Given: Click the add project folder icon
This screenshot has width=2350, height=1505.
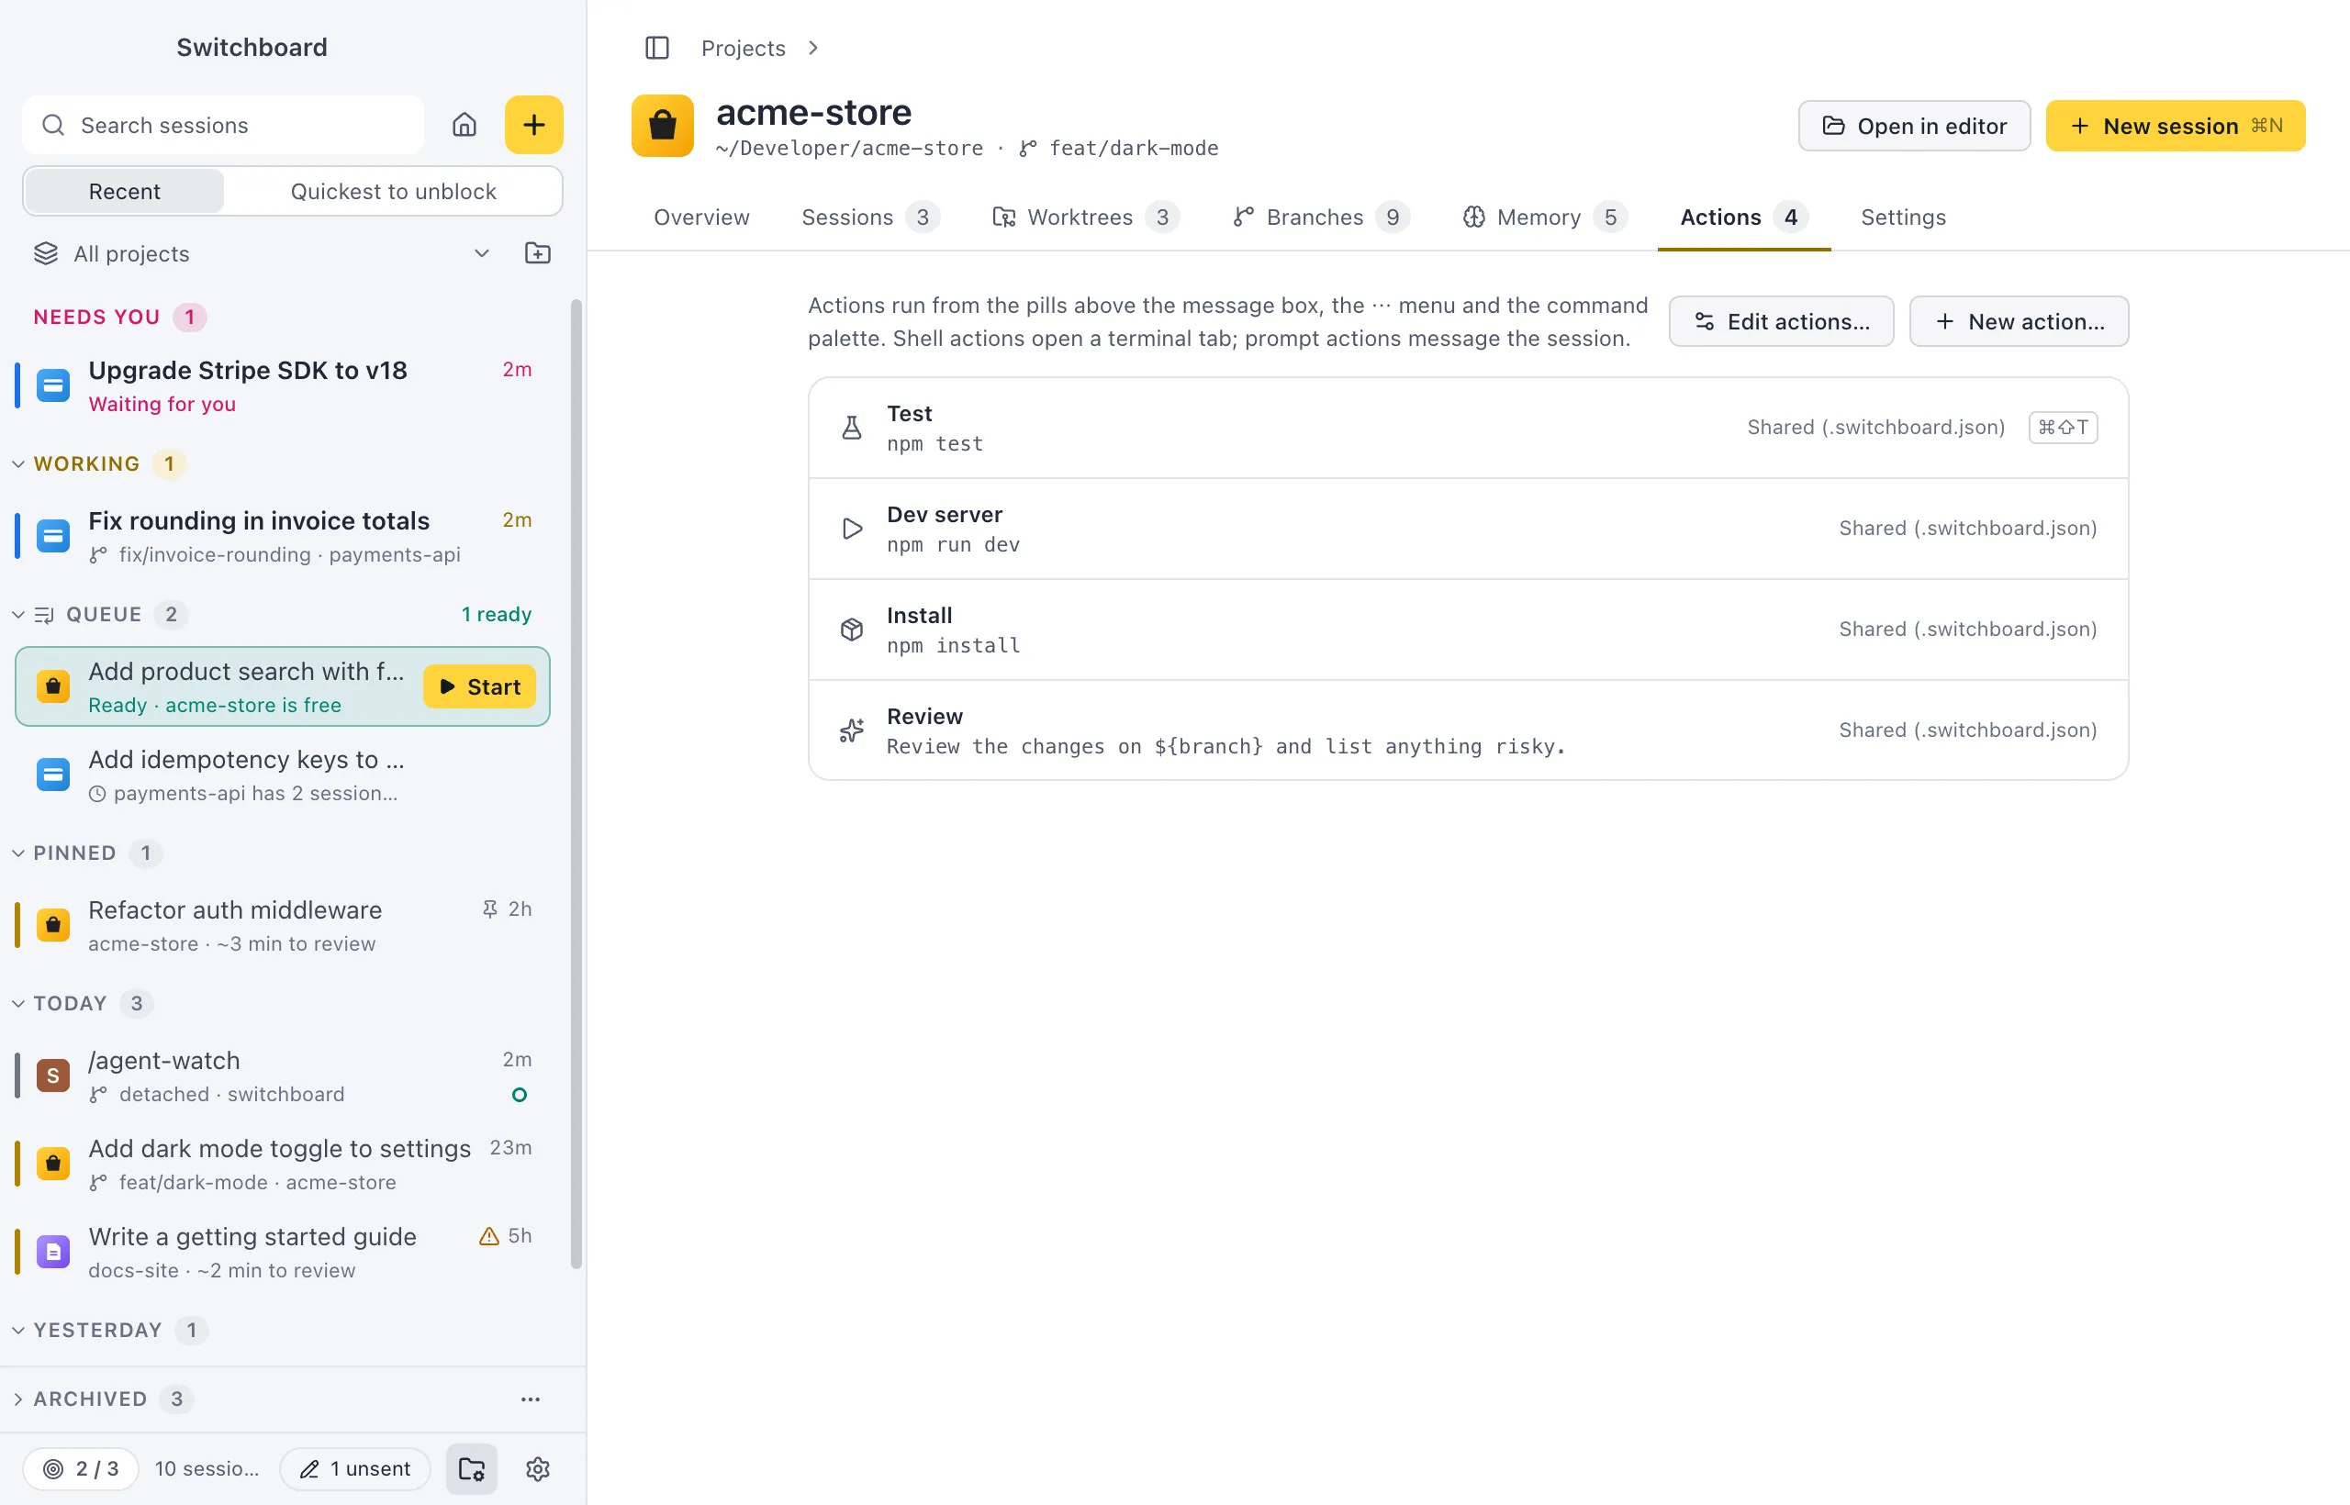Looking at the screenshot, I should coord(538,253).
